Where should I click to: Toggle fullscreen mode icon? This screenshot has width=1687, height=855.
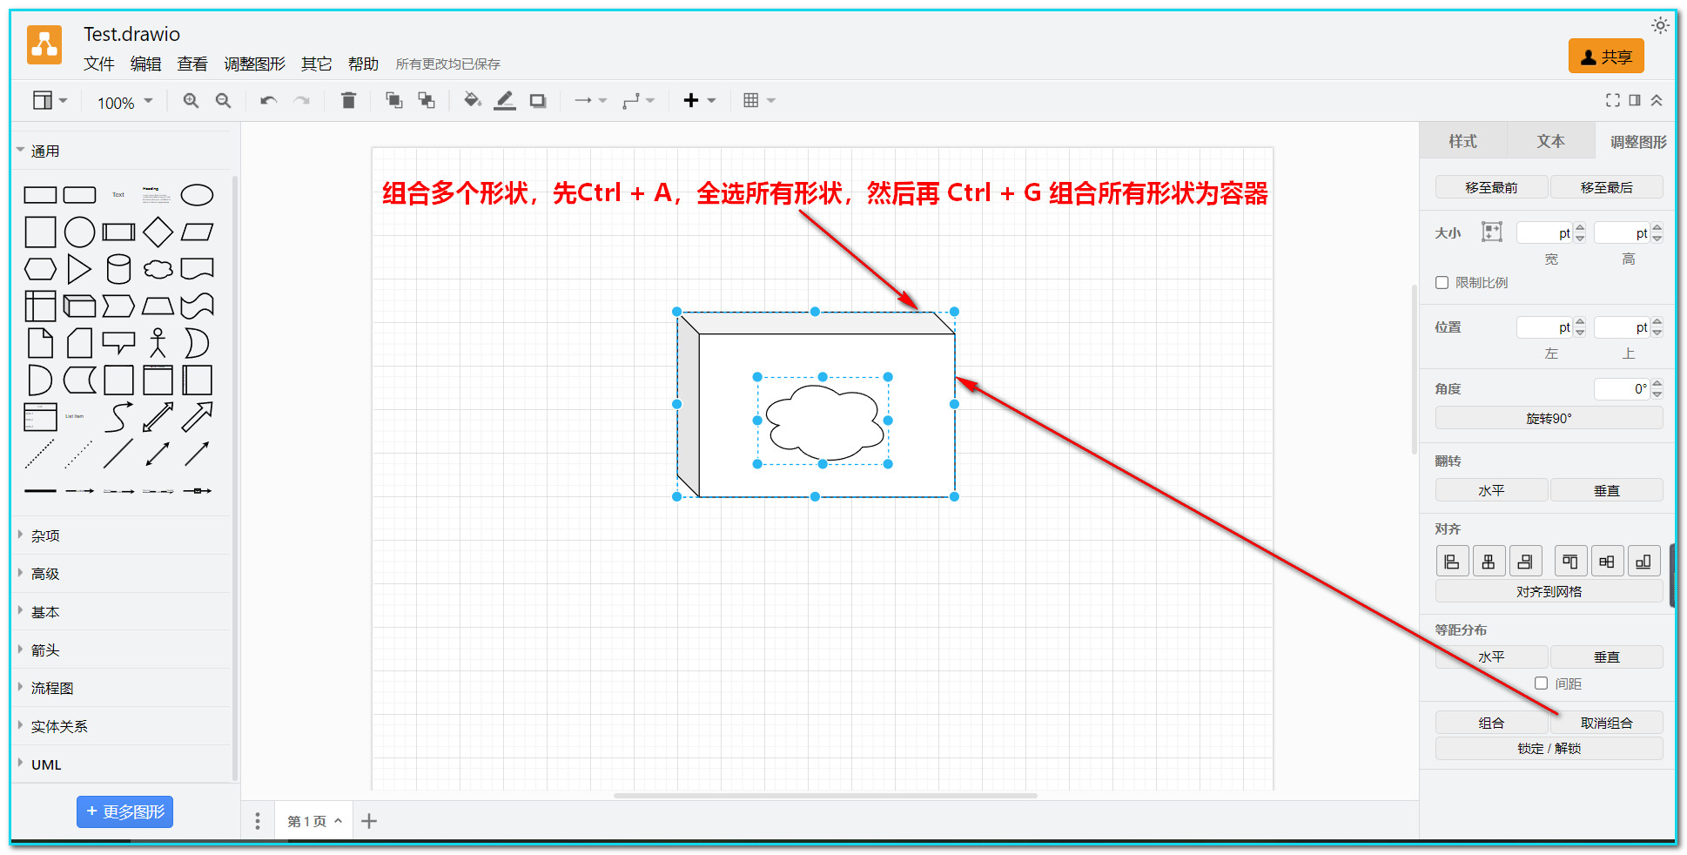[x=1612, y=100]
